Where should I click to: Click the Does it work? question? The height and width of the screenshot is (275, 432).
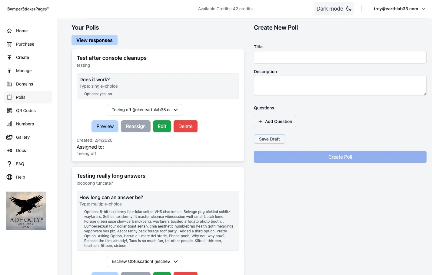point(95,79)
